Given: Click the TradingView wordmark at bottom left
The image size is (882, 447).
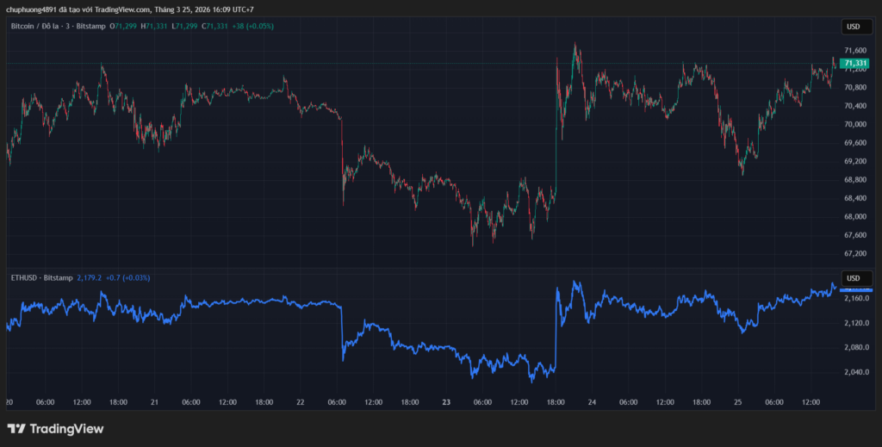Looking at the screenshot, I should pos(66,428).
